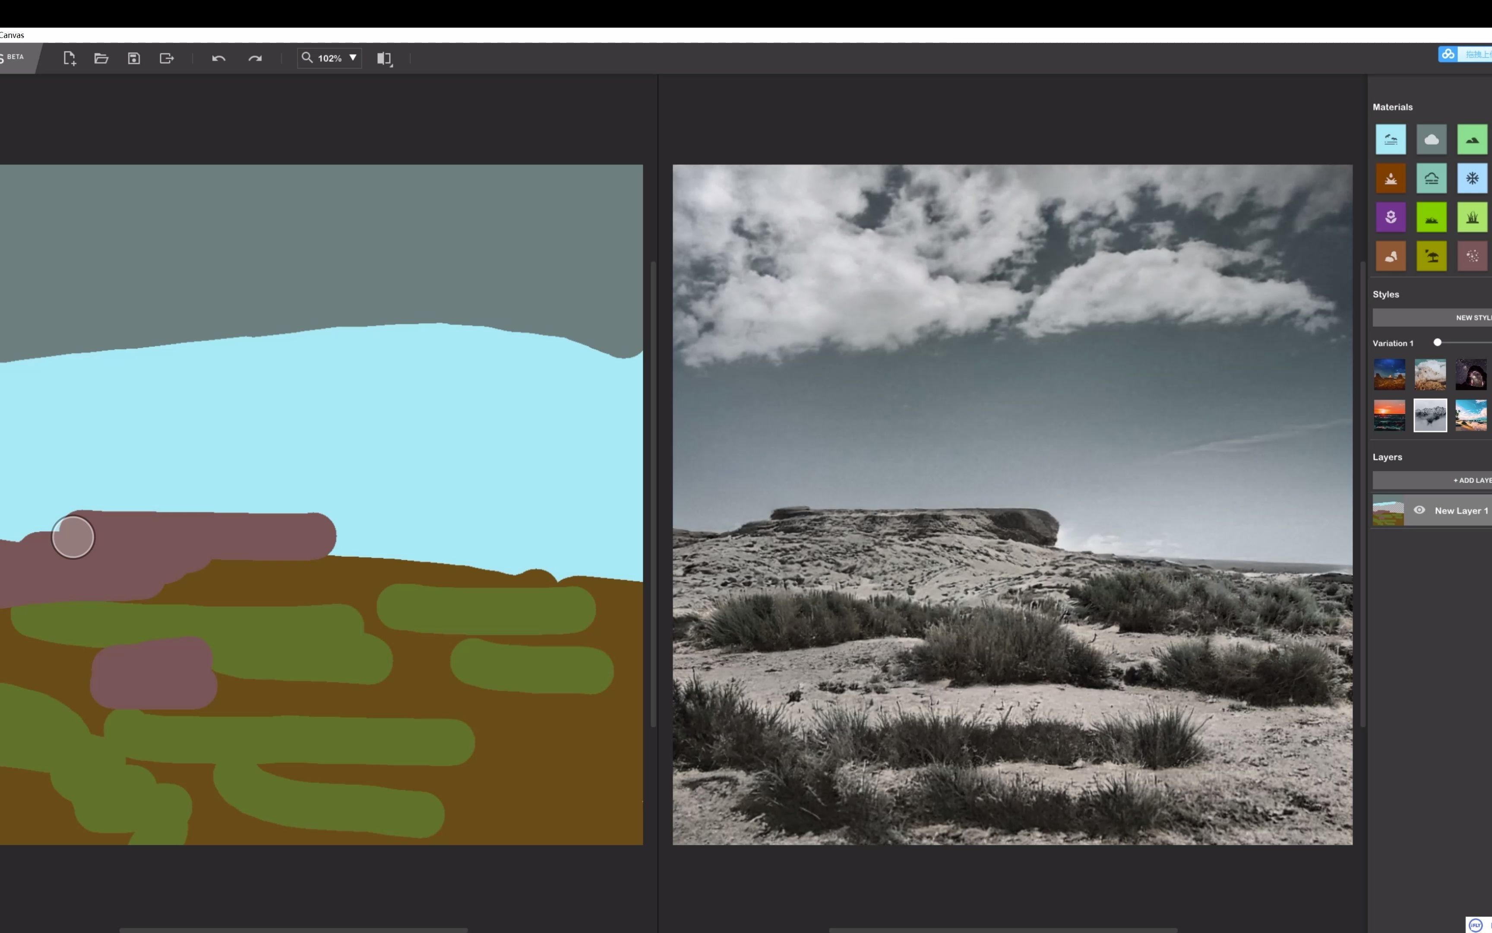This screenshot has width=1492, height=933.
Task: Open a file with folder icon
Action: [101, 59]
